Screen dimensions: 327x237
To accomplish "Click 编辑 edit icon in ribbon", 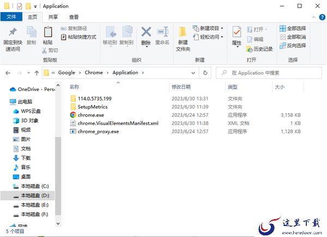I will [x=250, y=39].
